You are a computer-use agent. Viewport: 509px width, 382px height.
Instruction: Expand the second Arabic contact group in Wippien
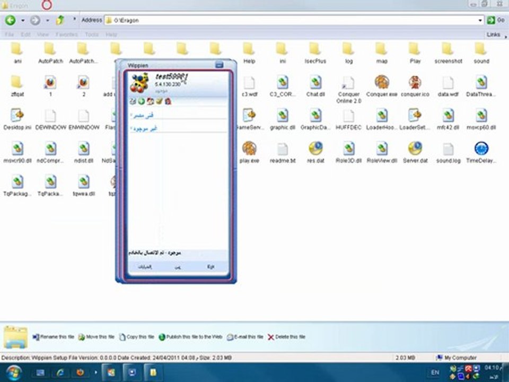tap(144, 128)
